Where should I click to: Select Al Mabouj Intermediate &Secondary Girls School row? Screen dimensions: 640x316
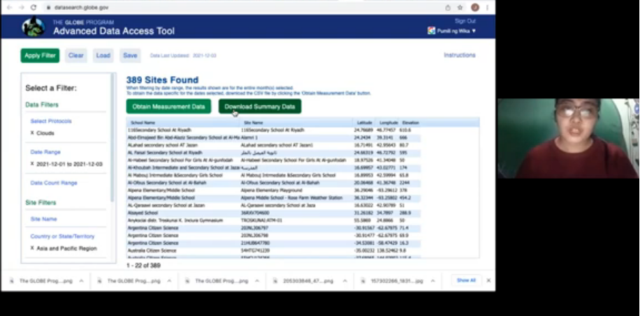(273, 175)
